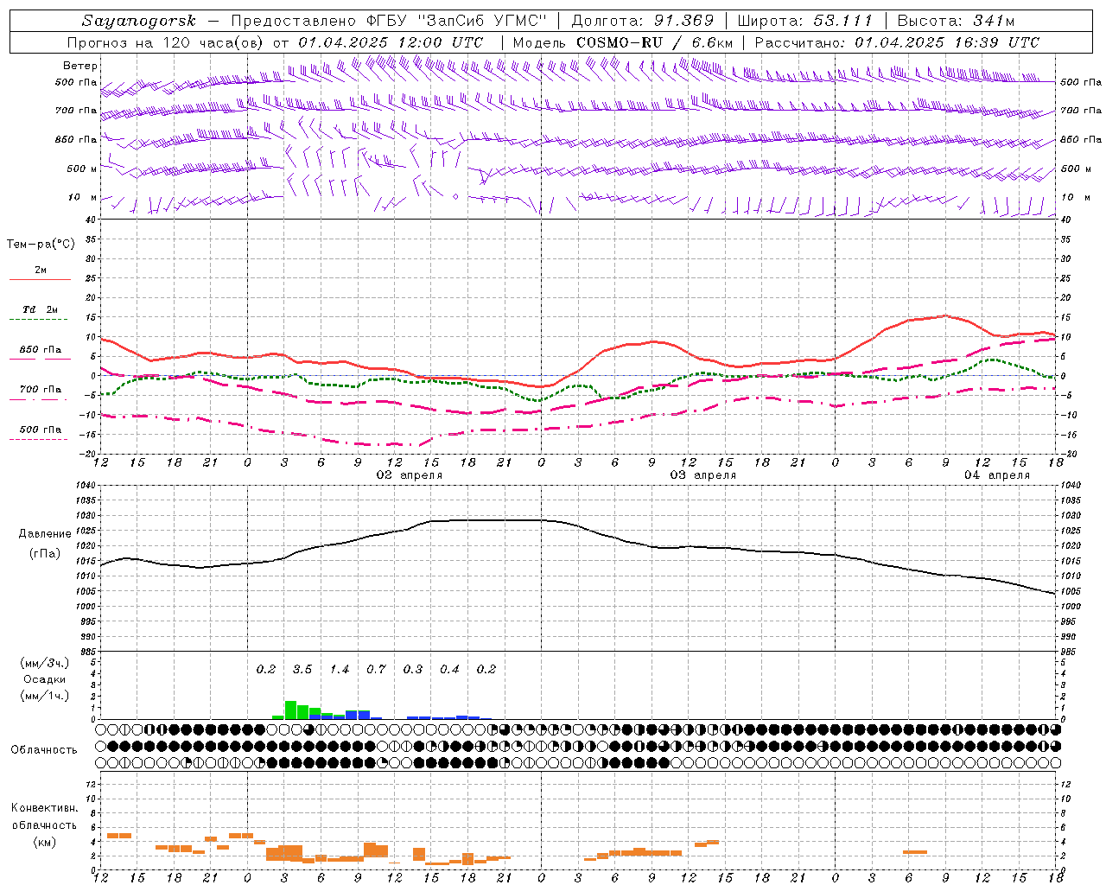Click the Td 2м dew point legend entry
The image size is (1106, 885).
click(41, 309)
